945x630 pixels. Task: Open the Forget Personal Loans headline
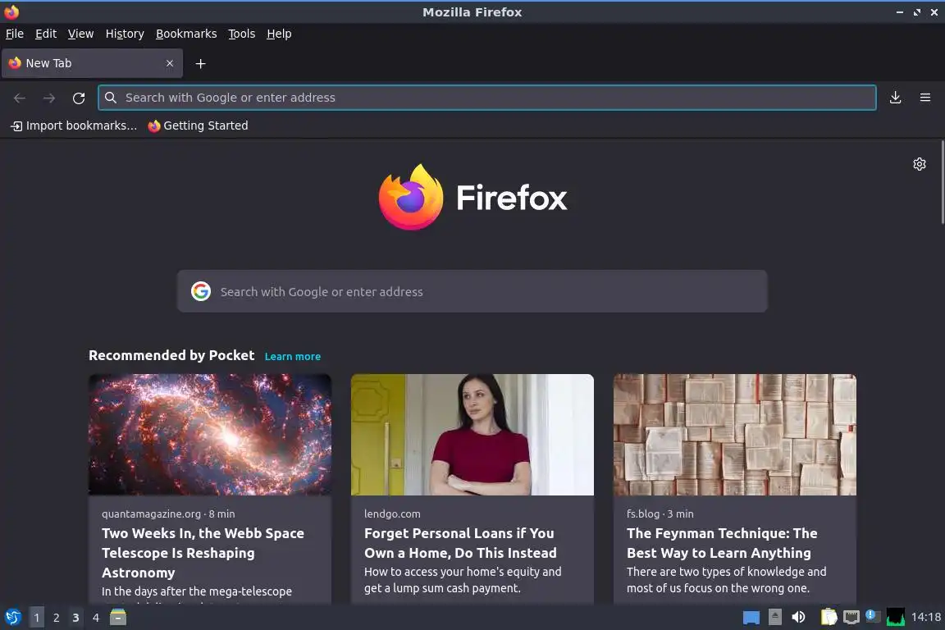(x=460, y=542)
